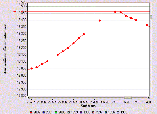Toggle the 1997 series legend box

[x=93, y=112]
